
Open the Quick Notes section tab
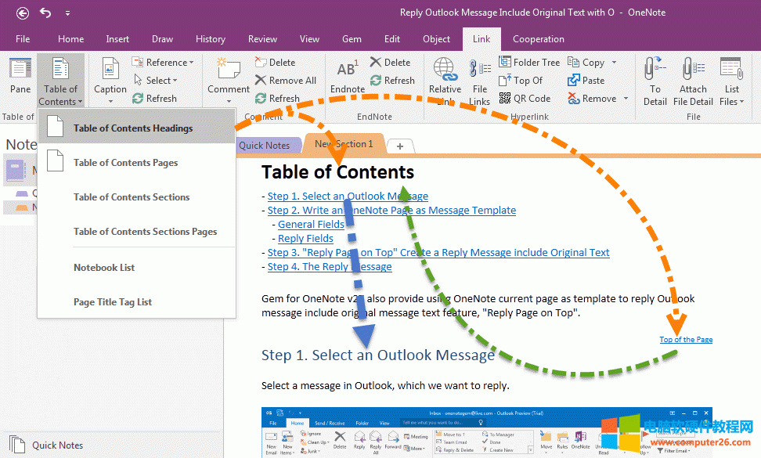click(264, 145)
